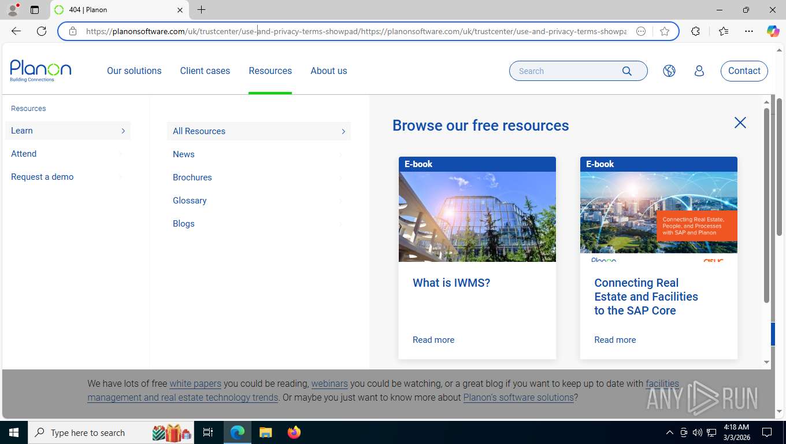Open the user account icon
This screenshot has width=786, height=444.
(x=699, y=71)
